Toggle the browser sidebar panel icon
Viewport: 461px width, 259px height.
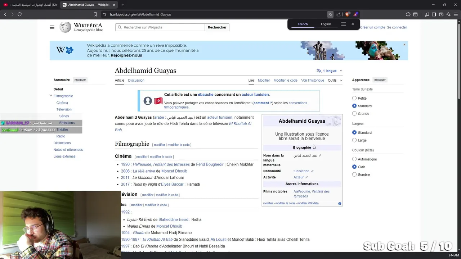pos(434,14)
